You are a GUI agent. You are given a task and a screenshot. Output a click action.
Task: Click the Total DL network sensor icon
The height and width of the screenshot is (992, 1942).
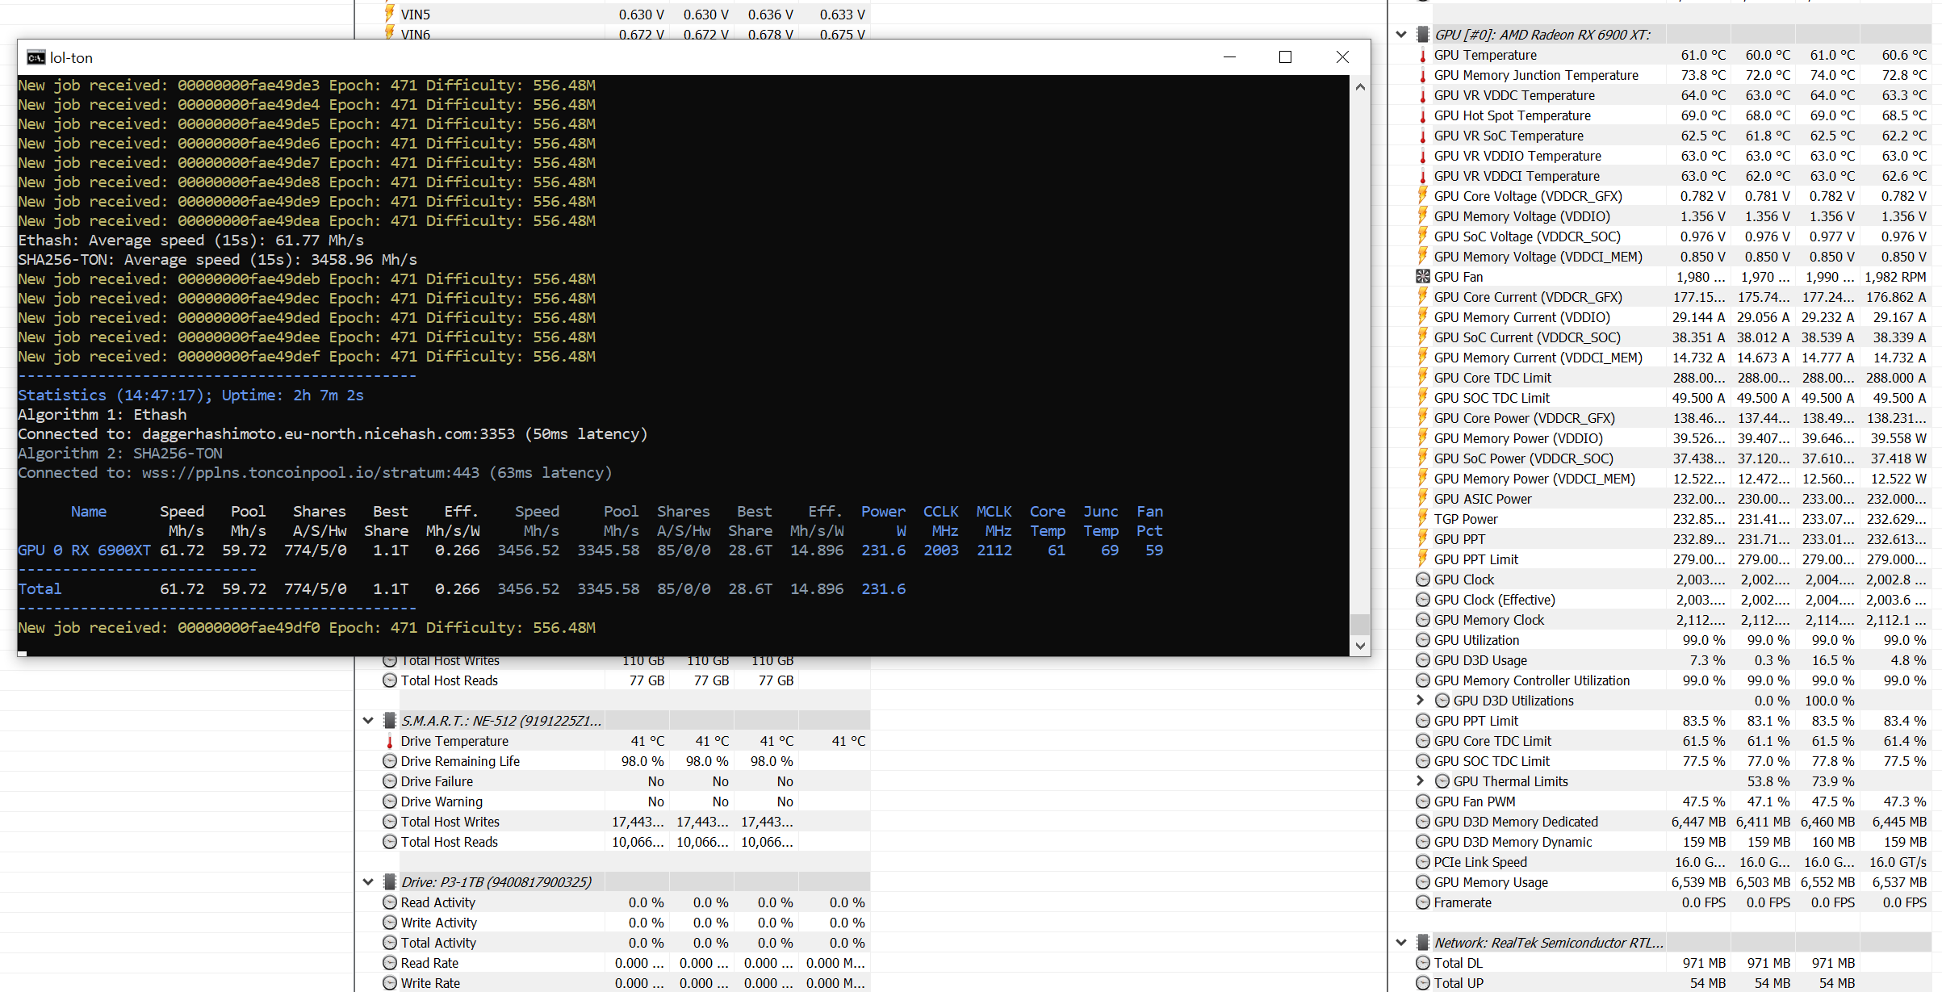(1423, 963)
